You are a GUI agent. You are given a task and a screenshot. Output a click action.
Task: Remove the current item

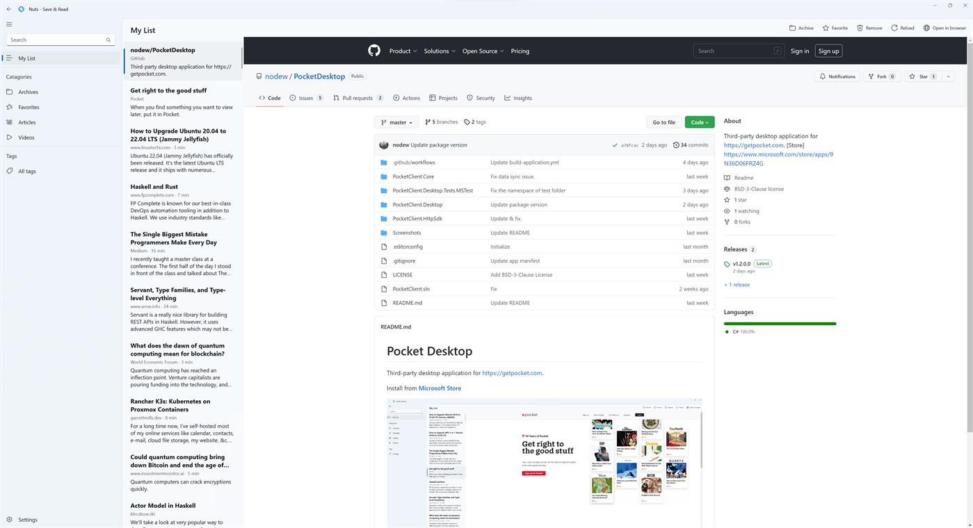click(x=869, y=28)
